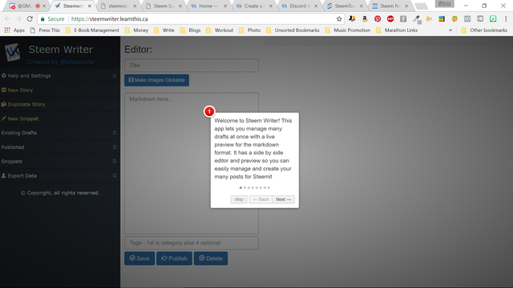Viewport: 513px width, 288px height.
Task: Open Marathon Links bookmark folder
Action: point(398,30)
